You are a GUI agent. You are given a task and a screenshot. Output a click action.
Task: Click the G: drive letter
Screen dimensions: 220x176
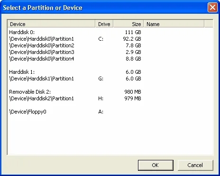coord(101,79)
